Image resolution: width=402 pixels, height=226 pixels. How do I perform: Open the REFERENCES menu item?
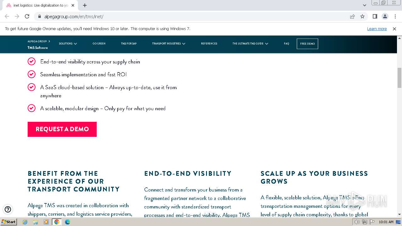(x=209, y=44)
